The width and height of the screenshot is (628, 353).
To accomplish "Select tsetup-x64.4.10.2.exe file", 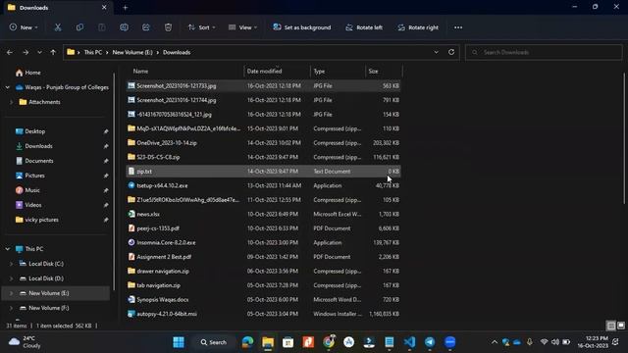I will click(264, 185).
